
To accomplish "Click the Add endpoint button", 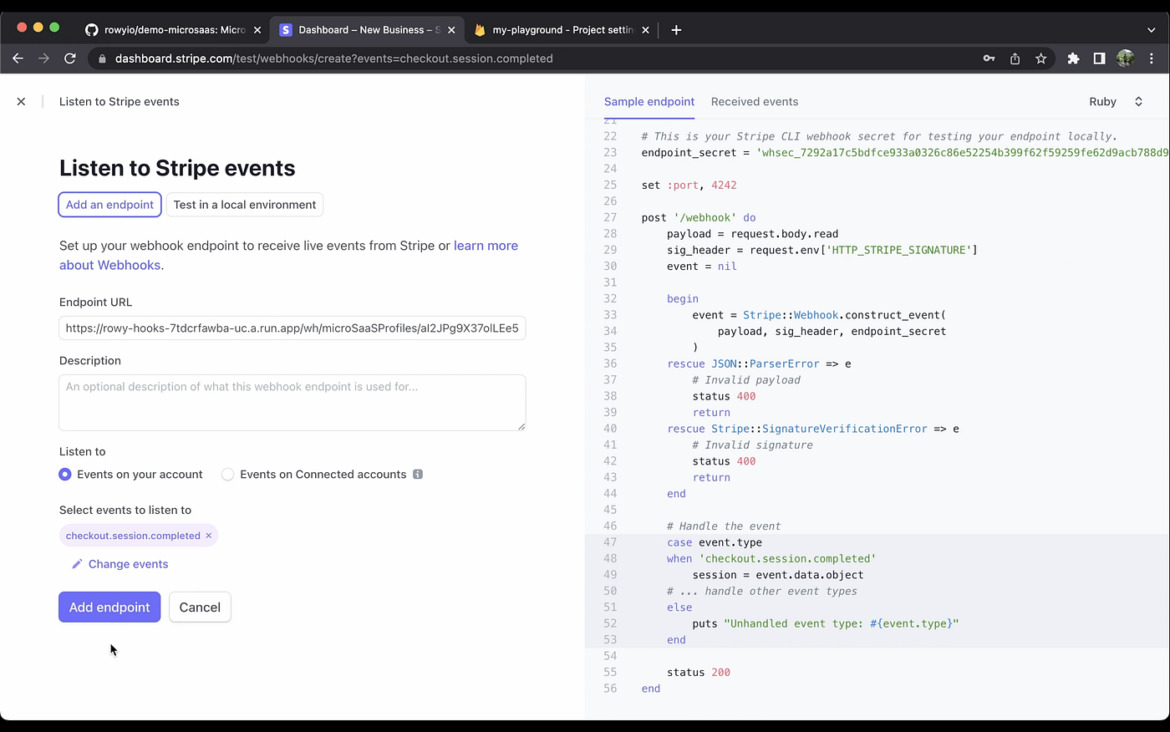I will [x=109, y=607].
